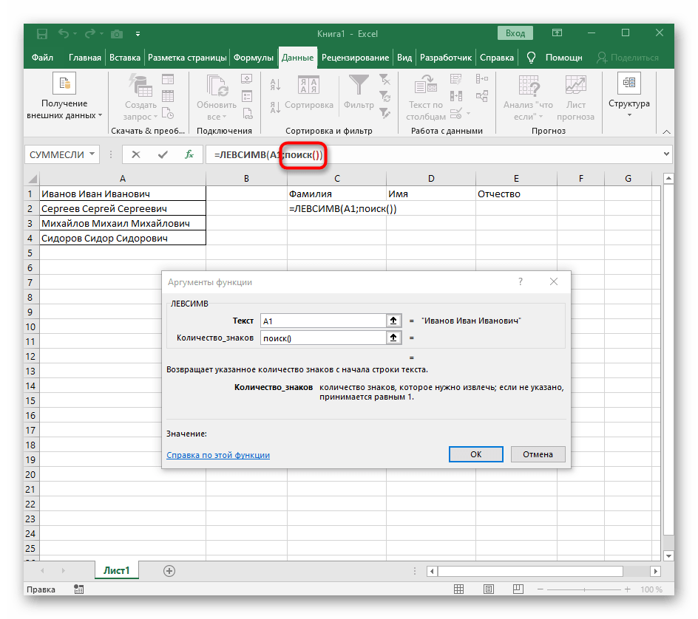
Task: Click the Undo arrow icon
Action: pyautogui.click(x=64, y=33)
